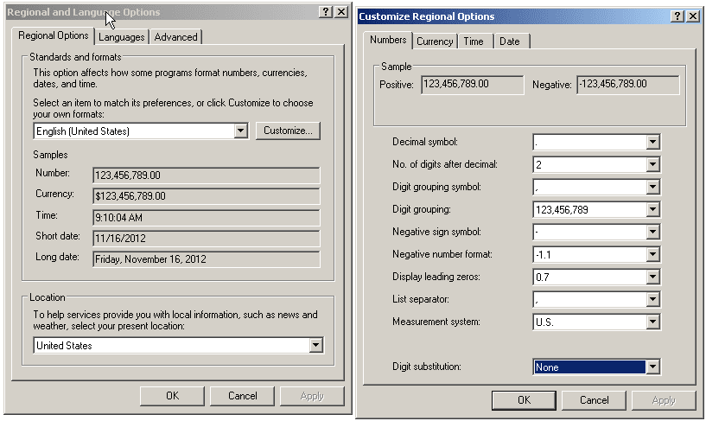Expand the Measurement system dropdown
Viewport: 706px width, 421px height.
(x=652, y=322)
